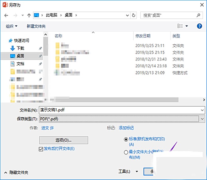The width and height of the screenshot is (207, 180).
Task: Expand chevron after 此电脑 in path
Action: coord(61,15)
